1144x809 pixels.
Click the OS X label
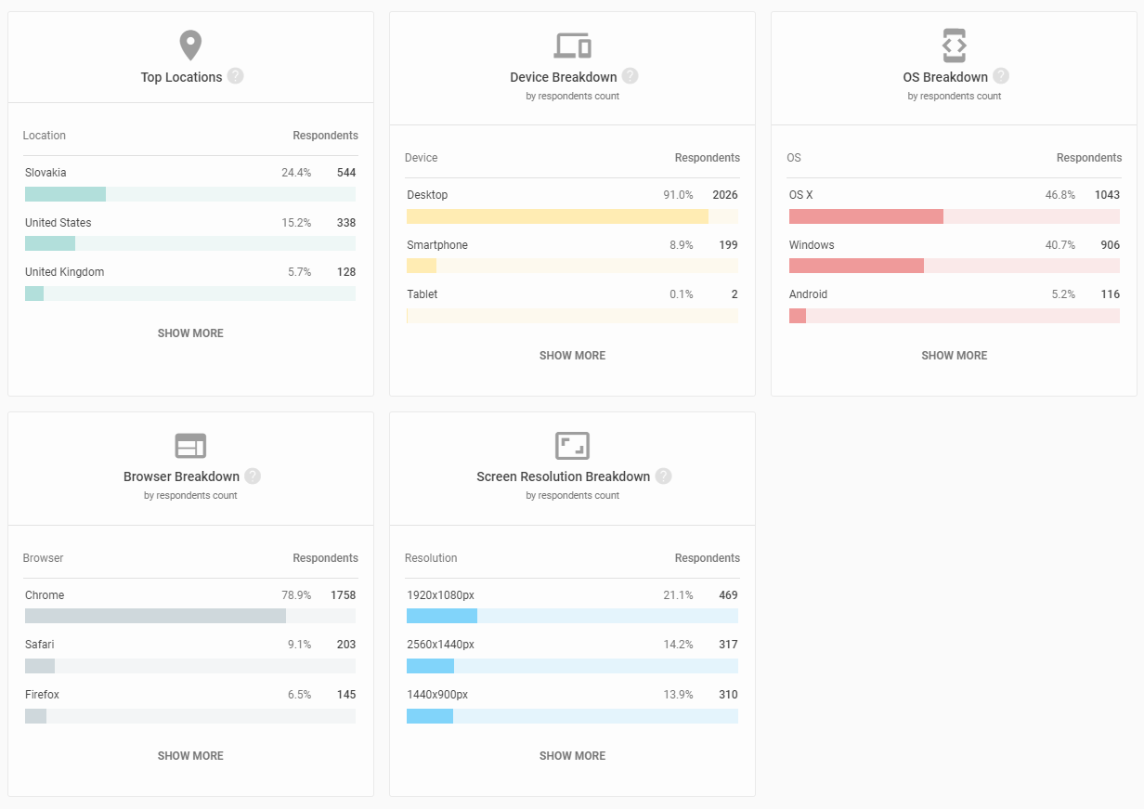point(801,195)
